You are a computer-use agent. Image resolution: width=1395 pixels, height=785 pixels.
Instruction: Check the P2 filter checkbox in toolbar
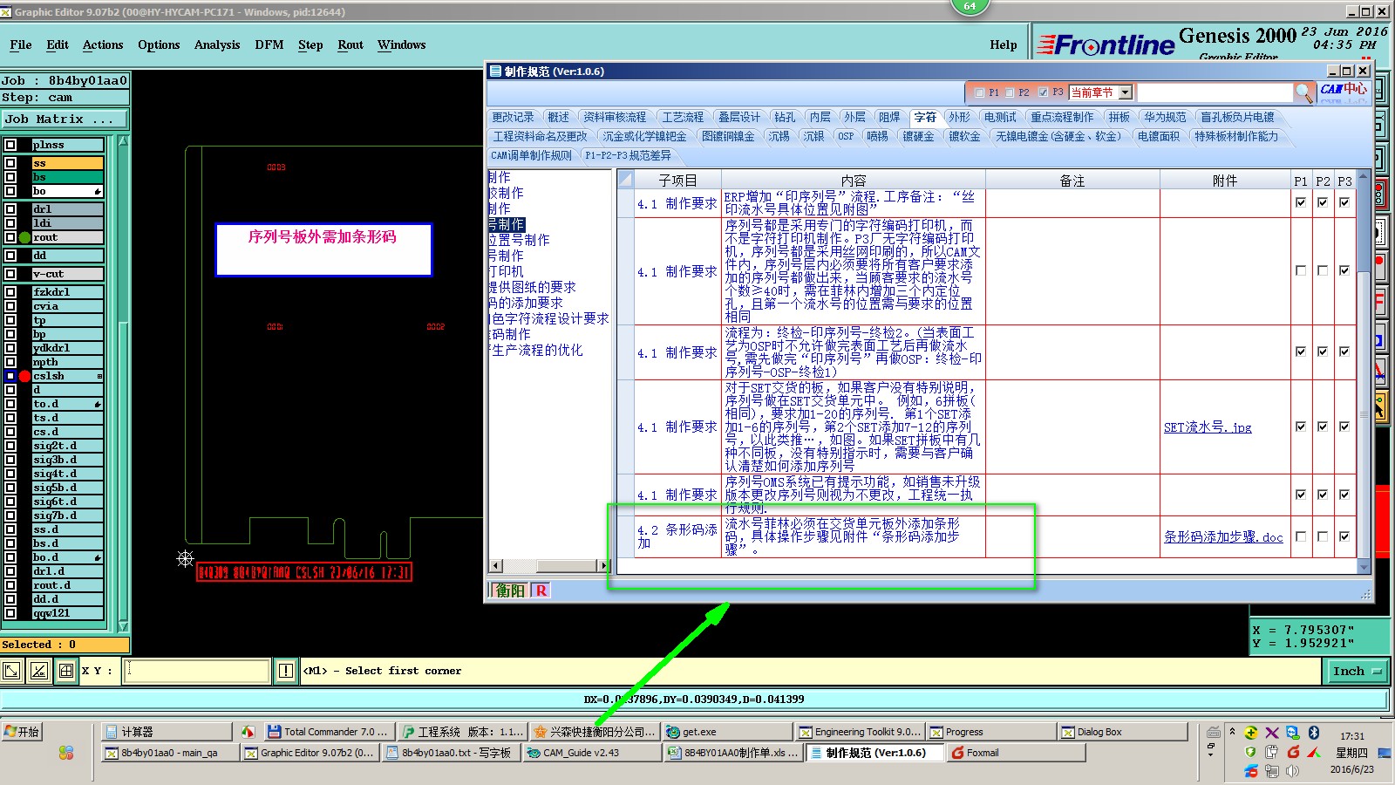pyautogui.click(x=1010, y=92)
